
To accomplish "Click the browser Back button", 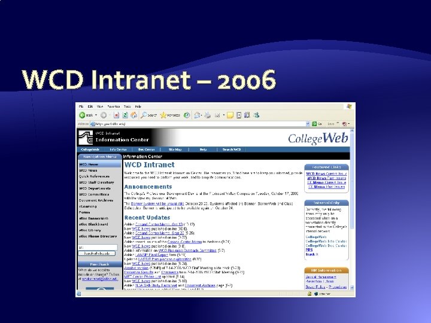I will [86, 115].
